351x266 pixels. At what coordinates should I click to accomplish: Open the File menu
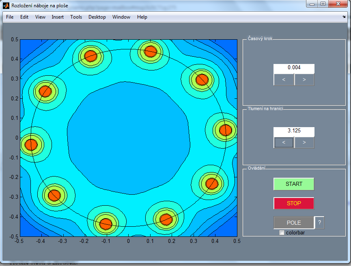click(10, 17)
